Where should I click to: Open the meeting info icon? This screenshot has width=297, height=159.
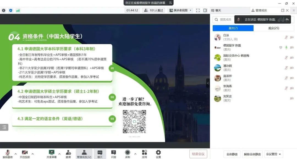click(x=4, y=10)
